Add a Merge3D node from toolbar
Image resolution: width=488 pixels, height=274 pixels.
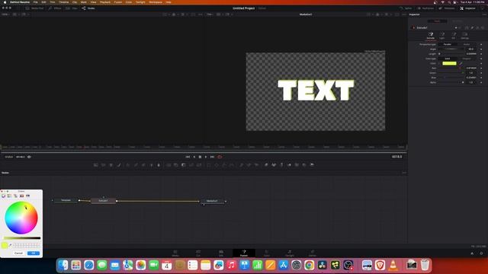coord(289,165)
